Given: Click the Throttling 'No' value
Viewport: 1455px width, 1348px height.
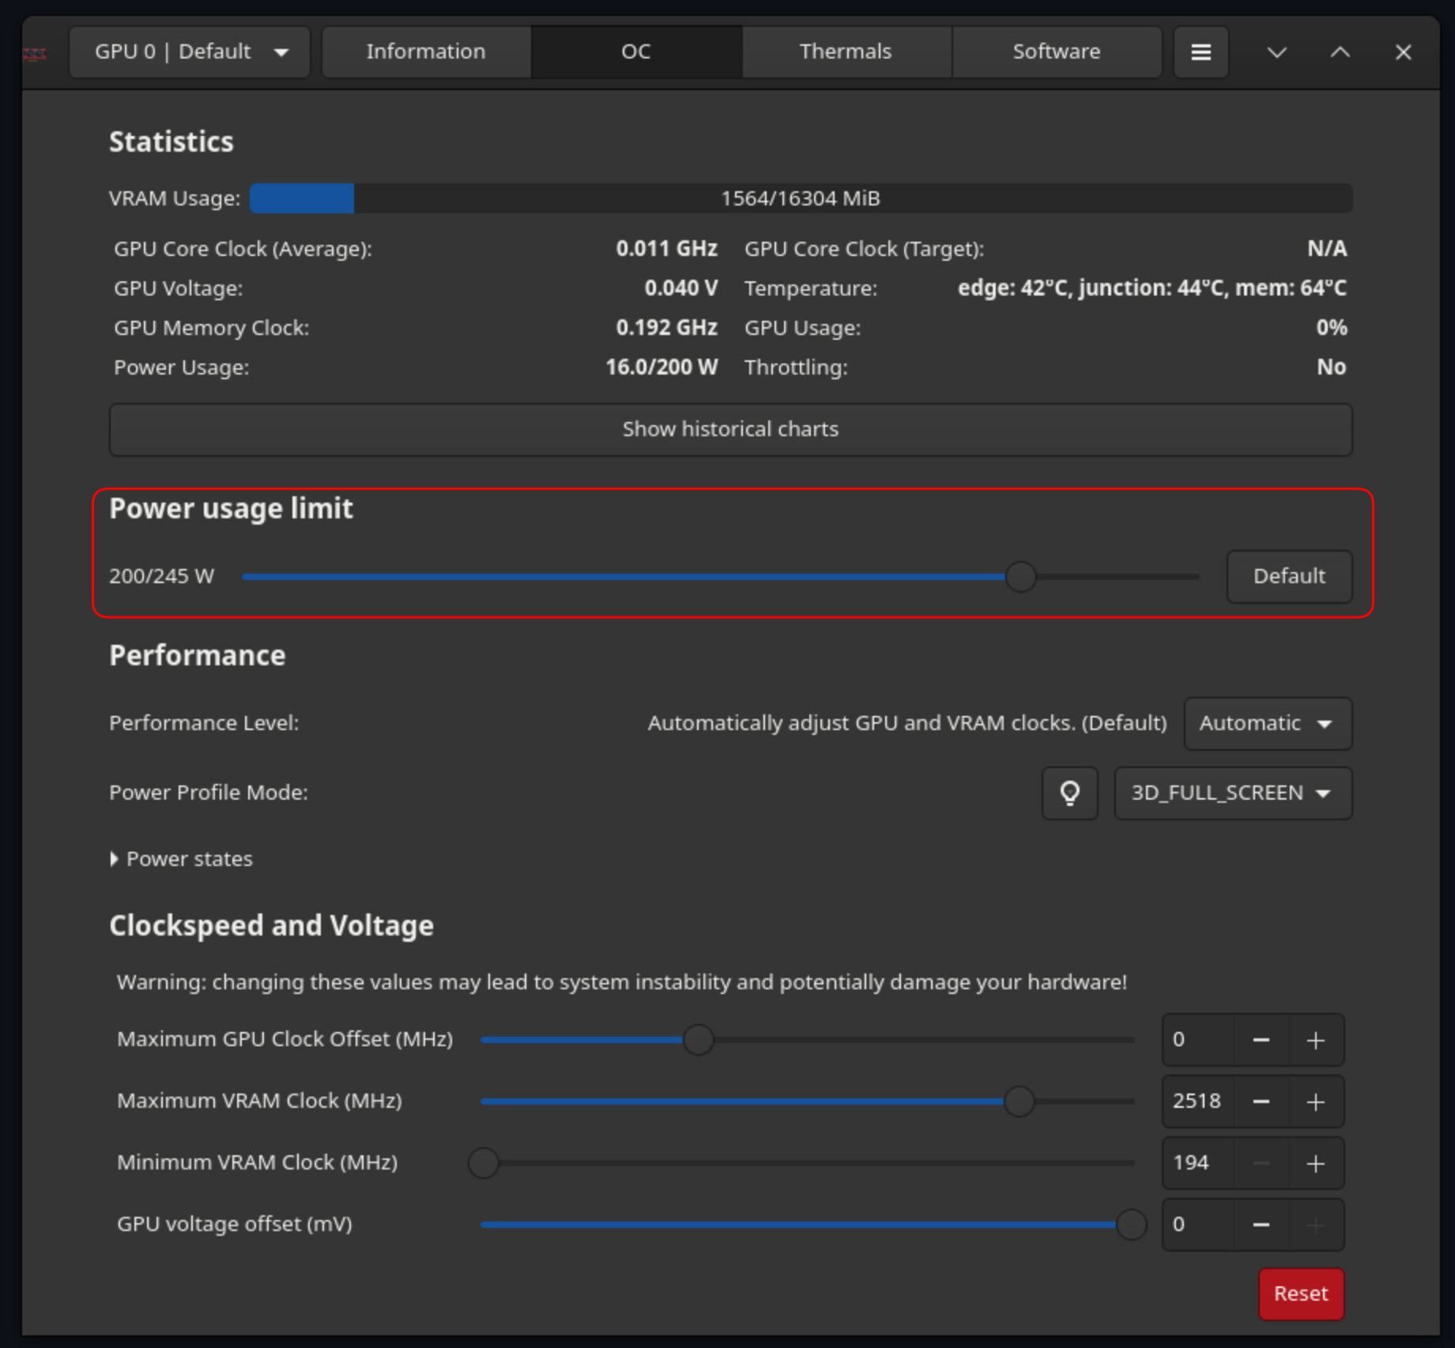Looking at the screenshot, I should [x=1332, y=367].
